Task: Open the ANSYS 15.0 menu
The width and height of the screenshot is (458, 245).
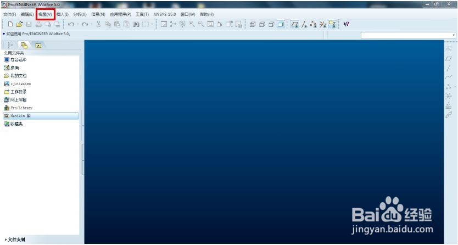Action: click(x=165, y=14)
